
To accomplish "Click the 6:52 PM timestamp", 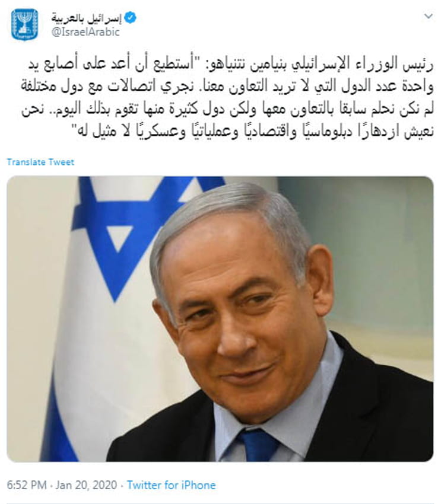I will pos(27,485).
